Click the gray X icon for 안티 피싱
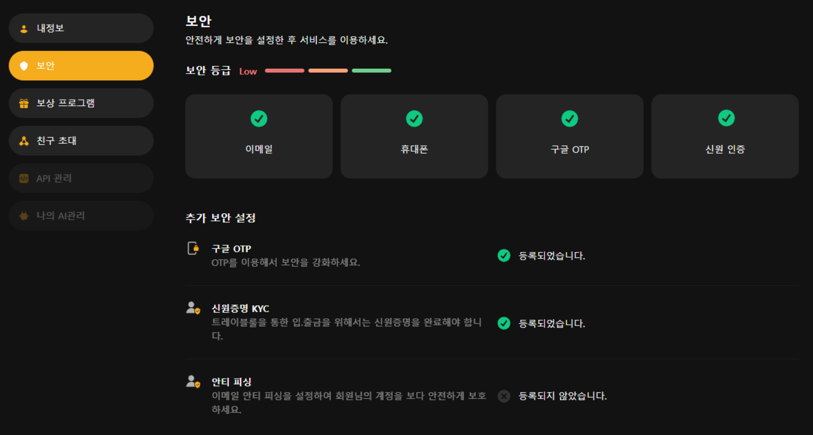The width and height of the screenshot is (813, 435). 504,396
